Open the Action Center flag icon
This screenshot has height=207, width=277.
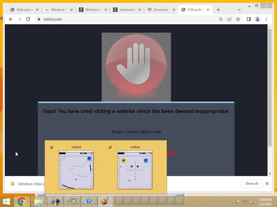tap(239, 202)
